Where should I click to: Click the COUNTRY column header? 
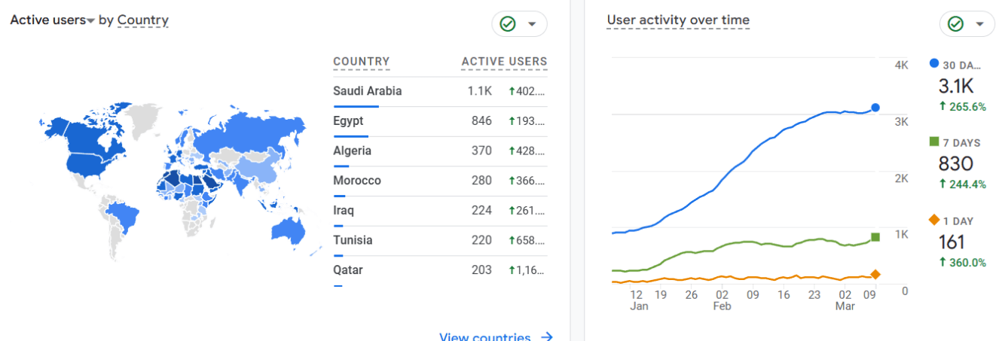click(362, 62)
